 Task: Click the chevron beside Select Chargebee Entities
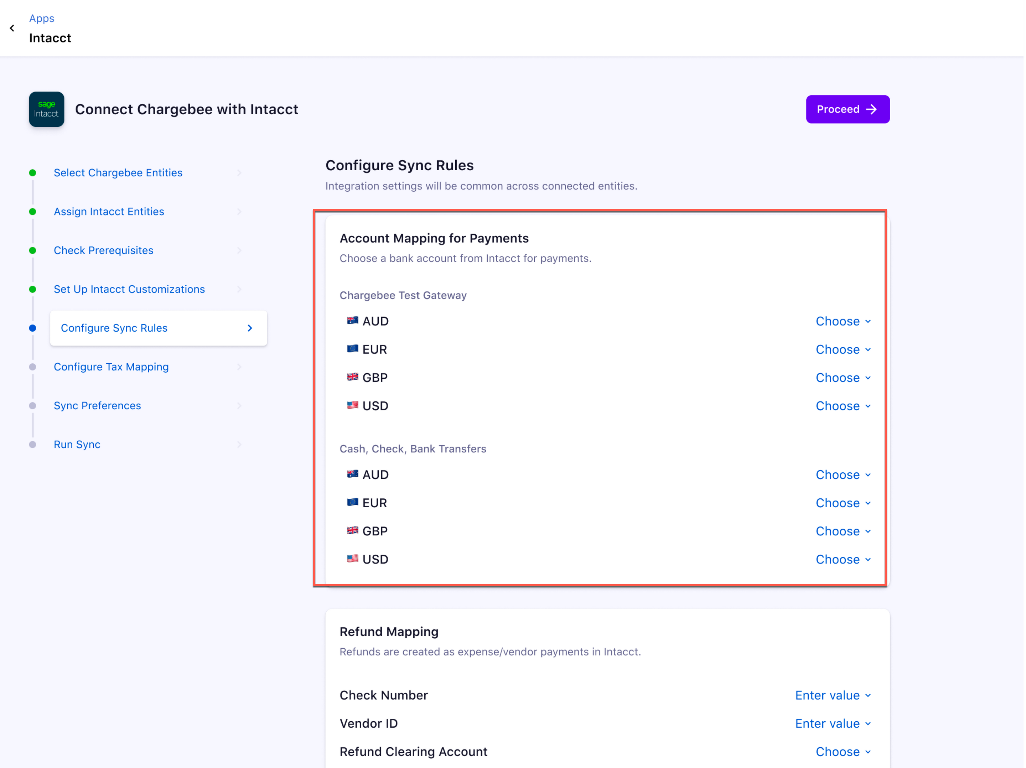239,173
